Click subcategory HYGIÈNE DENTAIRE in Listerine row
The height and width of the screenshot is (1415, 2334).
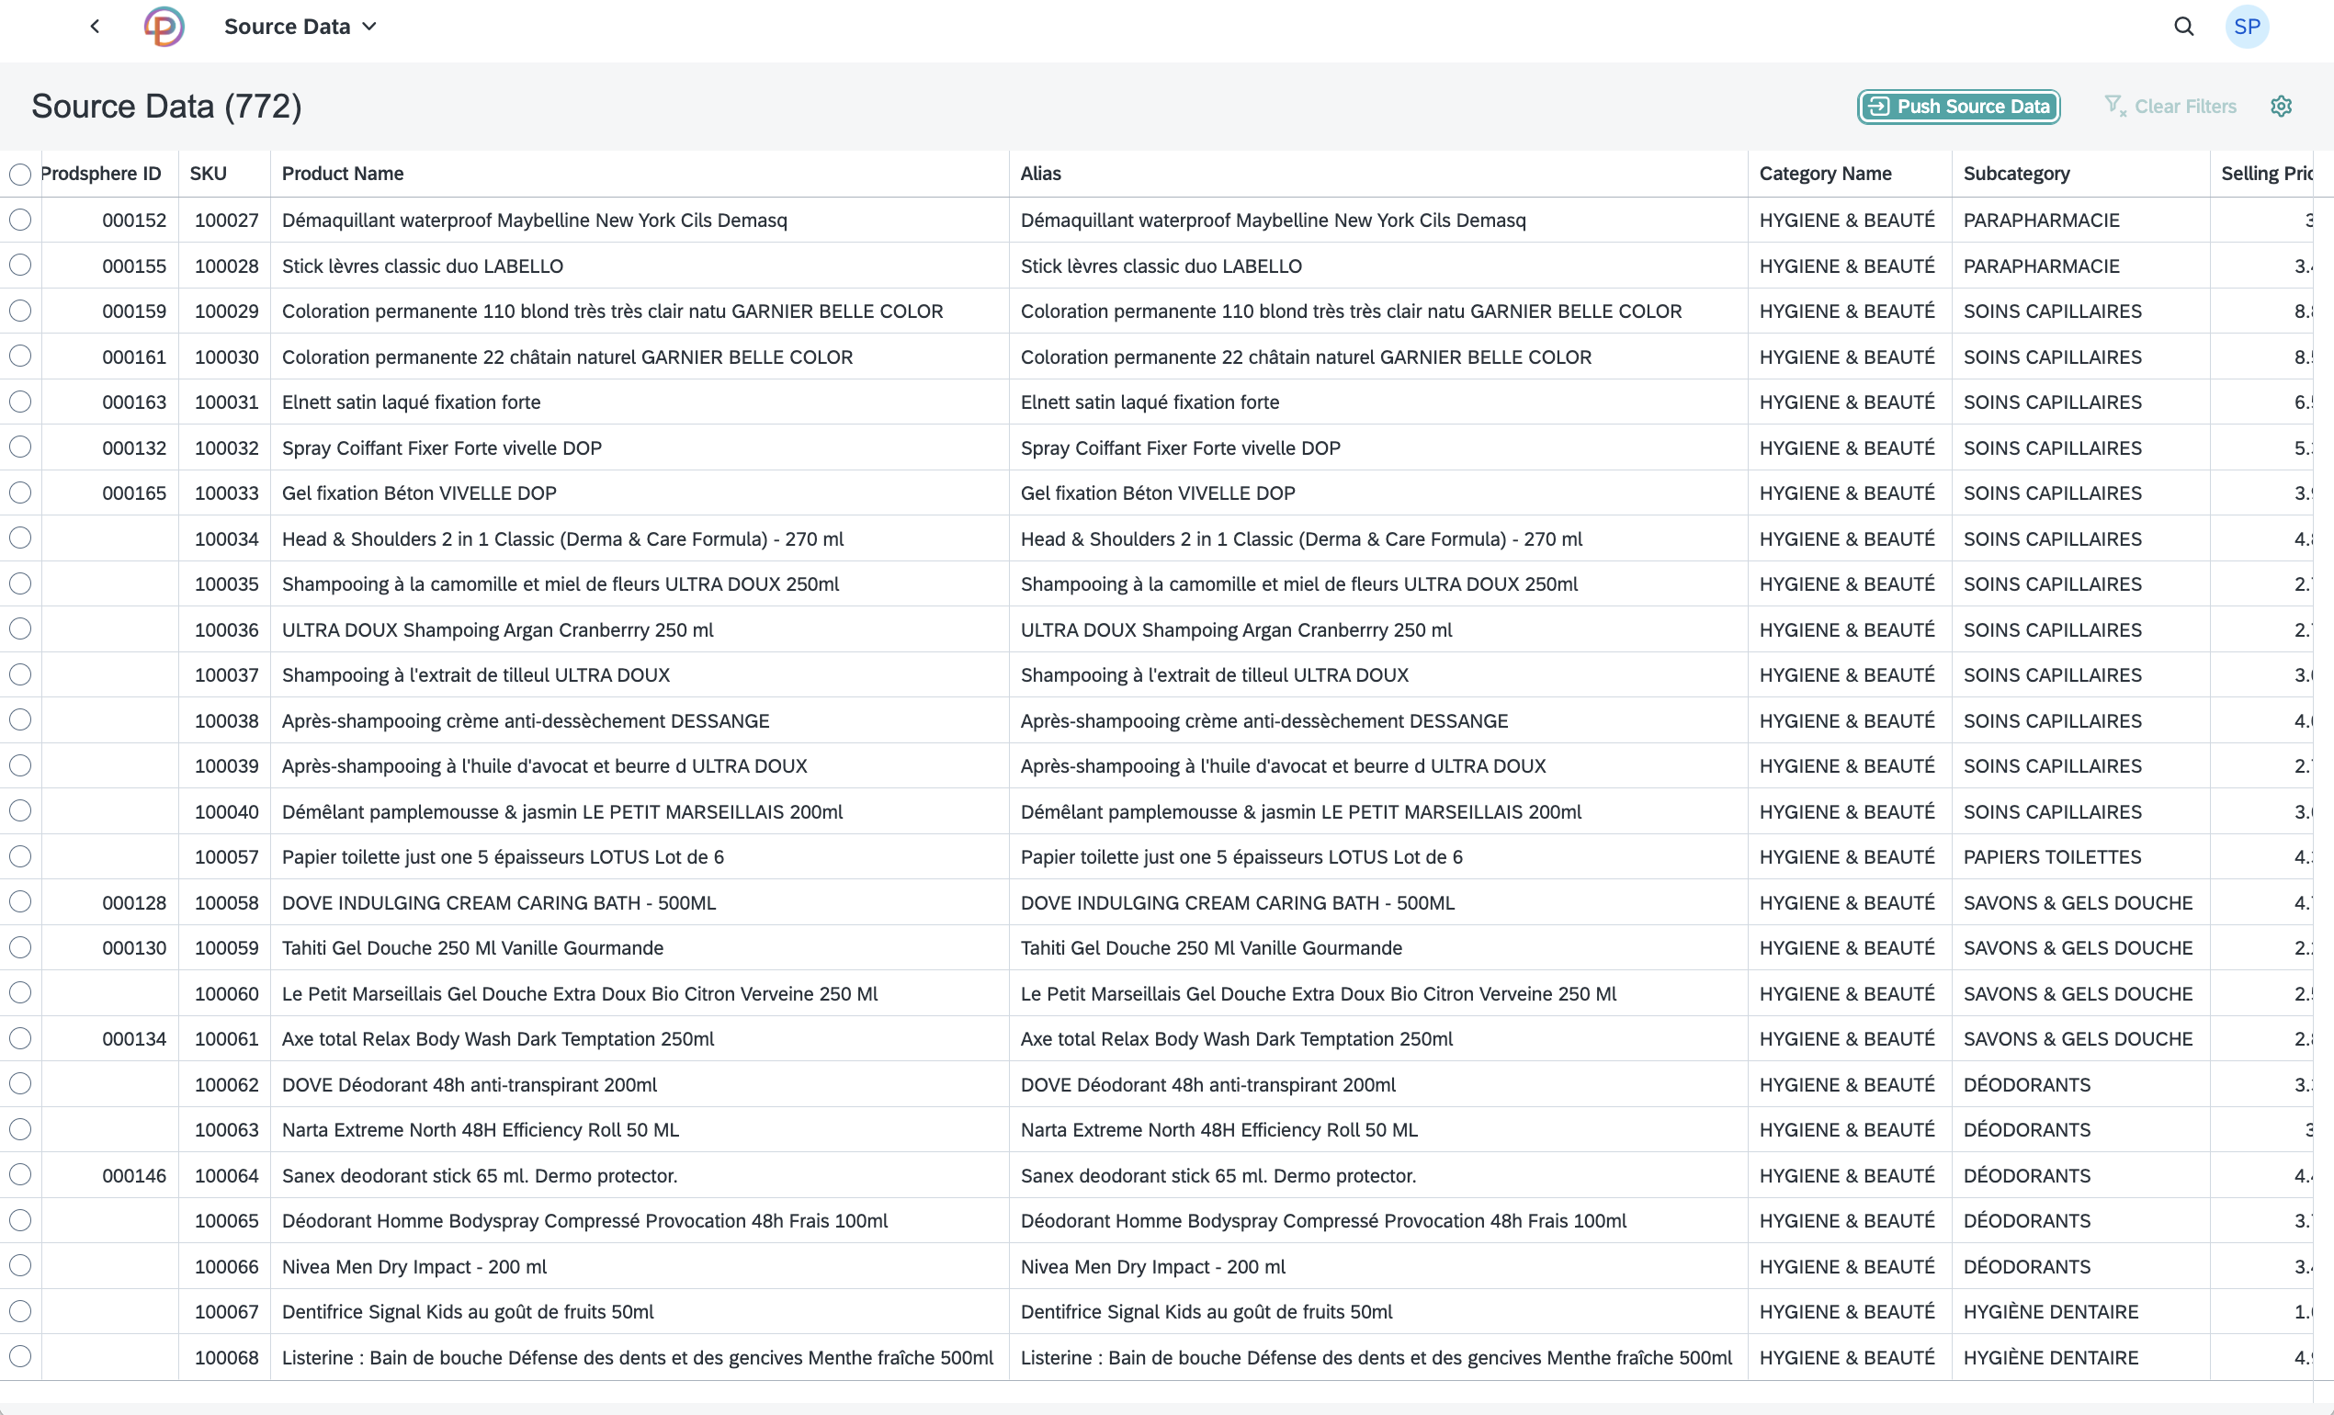point(2051,1357)
